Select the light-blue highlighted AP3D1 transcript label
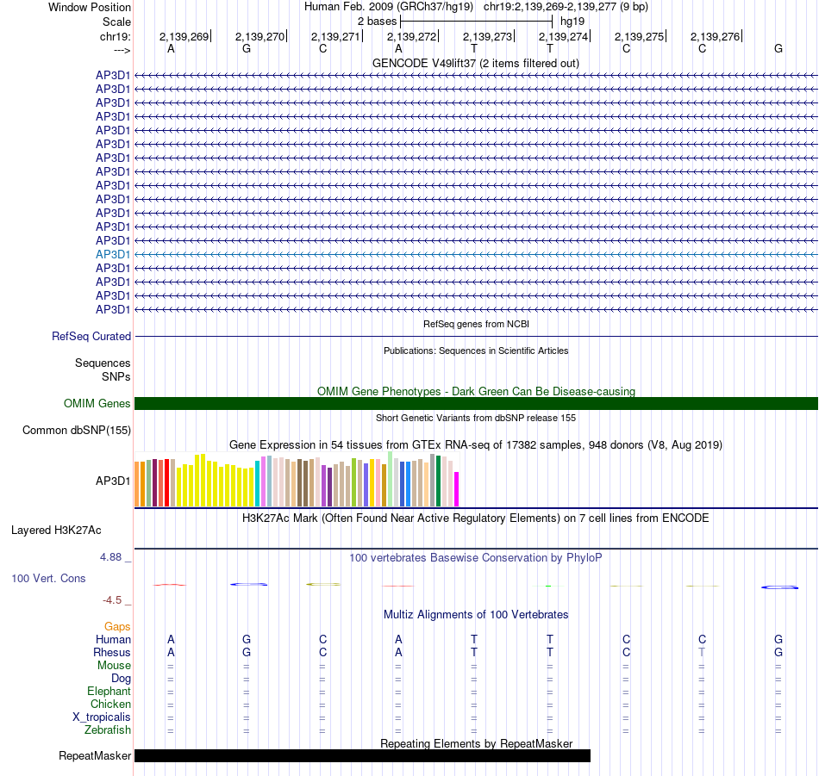The height and width of the screenshot is (776, 819). [x=113, y=254]
